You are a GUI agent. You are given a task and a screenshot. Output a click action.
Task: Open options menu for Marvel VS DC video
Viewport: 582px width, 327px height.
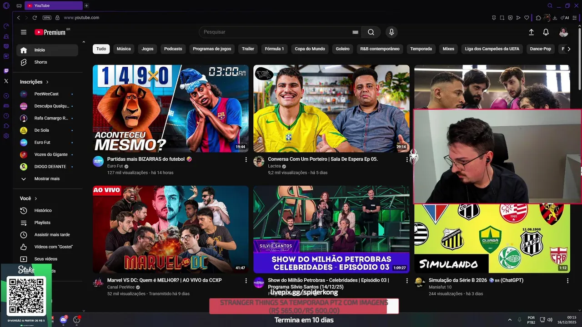(246, 281)
